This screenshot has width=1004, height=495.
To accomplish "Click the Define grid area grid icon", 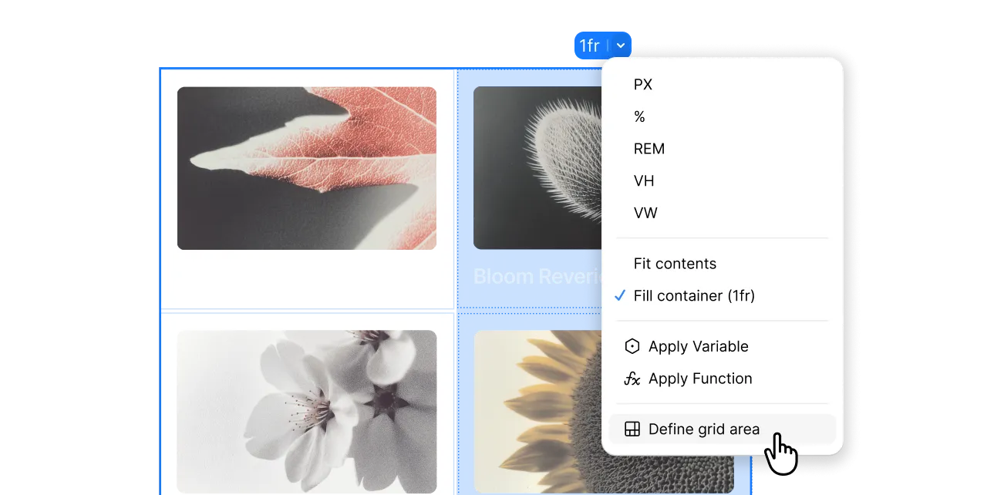I will tap(632, 429).
